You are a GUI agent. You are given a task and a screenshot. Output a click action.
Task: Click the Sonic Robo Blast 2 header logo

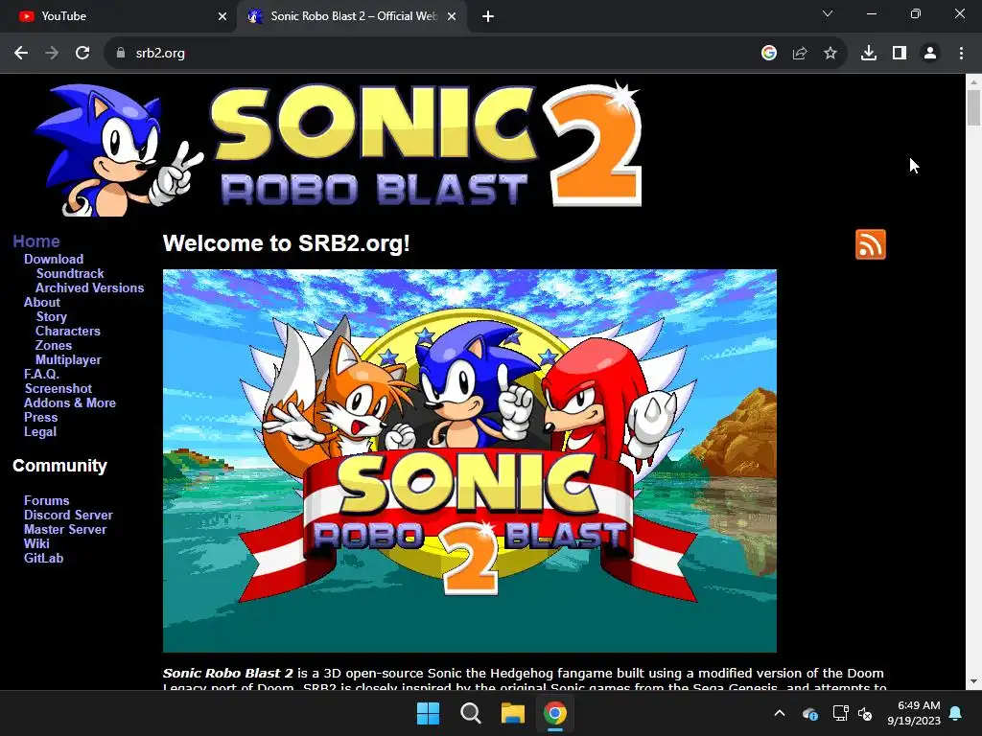[339, 148]
